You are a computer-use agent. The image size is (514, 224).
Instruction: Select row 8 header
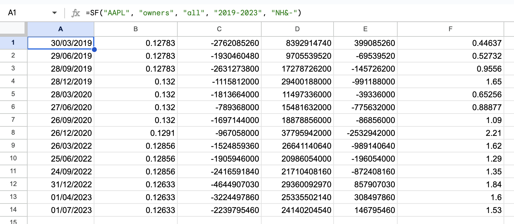[13, 133]
